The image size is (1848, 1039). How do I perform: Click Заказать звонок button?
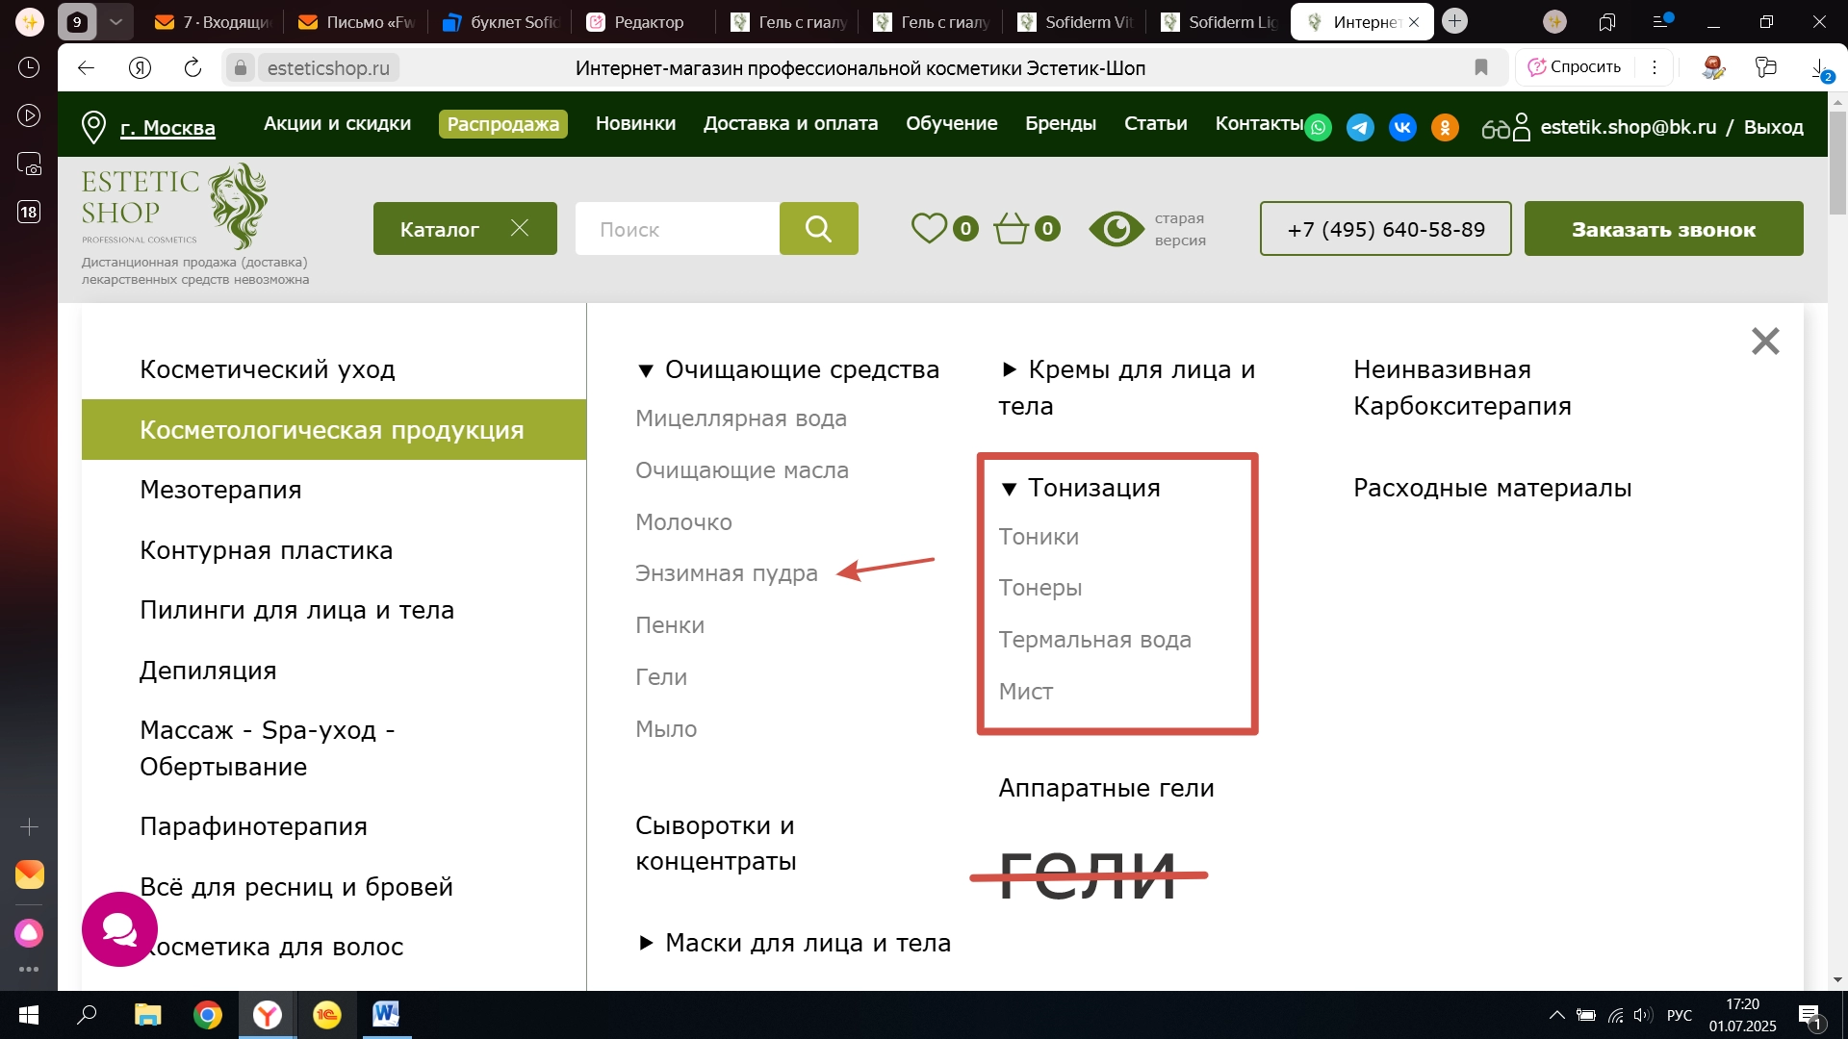coord(1663,229)
